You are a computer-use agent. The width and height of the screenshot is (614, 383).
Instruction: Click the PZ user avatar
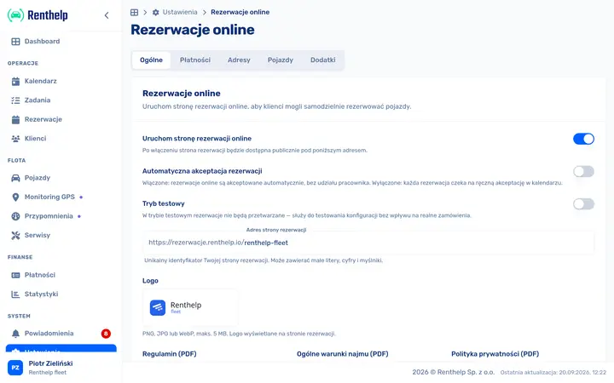tap(15, 368)
